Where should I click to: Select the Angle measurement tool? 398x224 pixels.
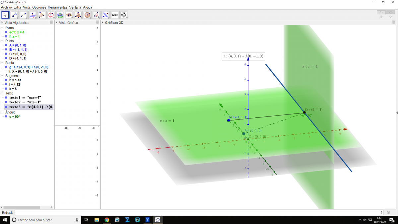tap(96, 15)
